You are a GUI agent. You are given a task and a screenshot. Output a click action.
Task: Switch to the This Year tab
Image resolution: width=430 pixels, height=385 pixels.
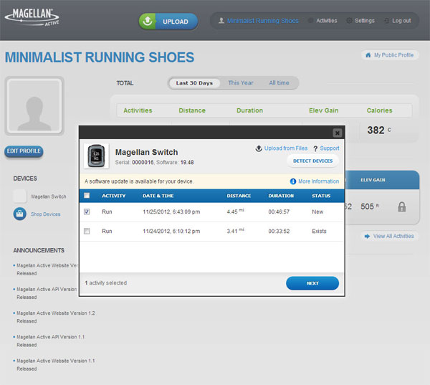[x=241, y=83]
